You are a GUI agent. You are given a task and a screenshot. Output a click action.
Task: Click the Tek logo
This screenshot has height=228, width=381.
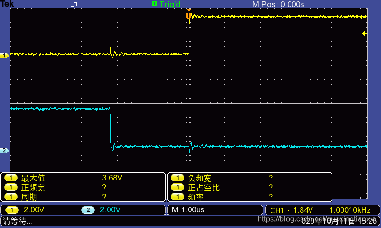(x=7, y=4)
